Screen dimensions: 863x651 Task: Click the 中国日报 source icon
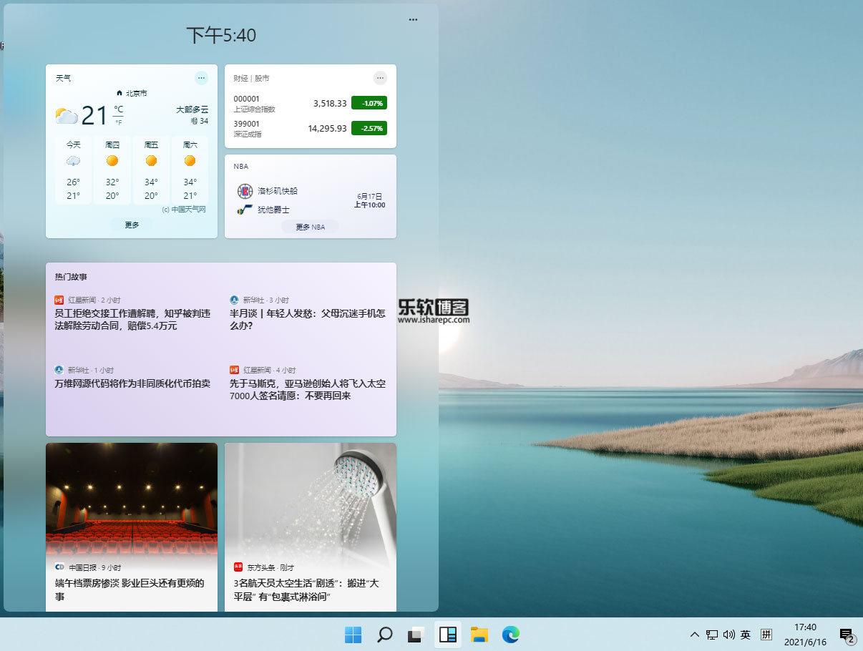[x=58, y=567]
